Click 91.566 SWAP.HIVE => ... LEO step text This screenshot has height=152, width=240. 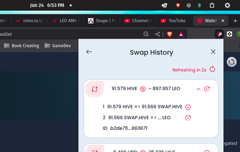tap(139, 118)
